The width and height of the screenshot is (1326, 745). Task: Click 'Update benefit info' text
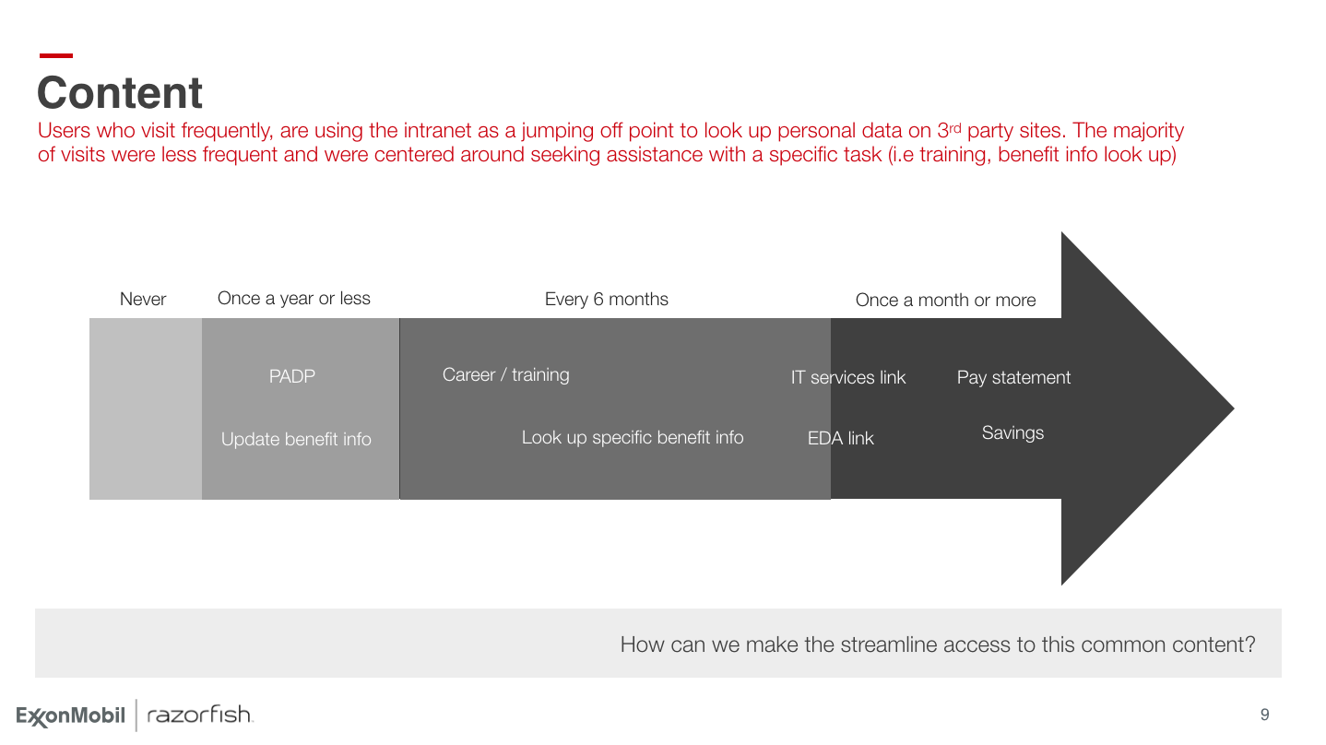coord(296,439)
